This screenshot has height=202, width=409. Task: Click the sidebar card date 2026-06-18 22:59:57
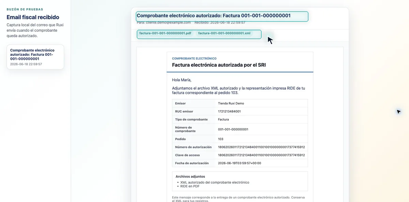click(26, 64)
